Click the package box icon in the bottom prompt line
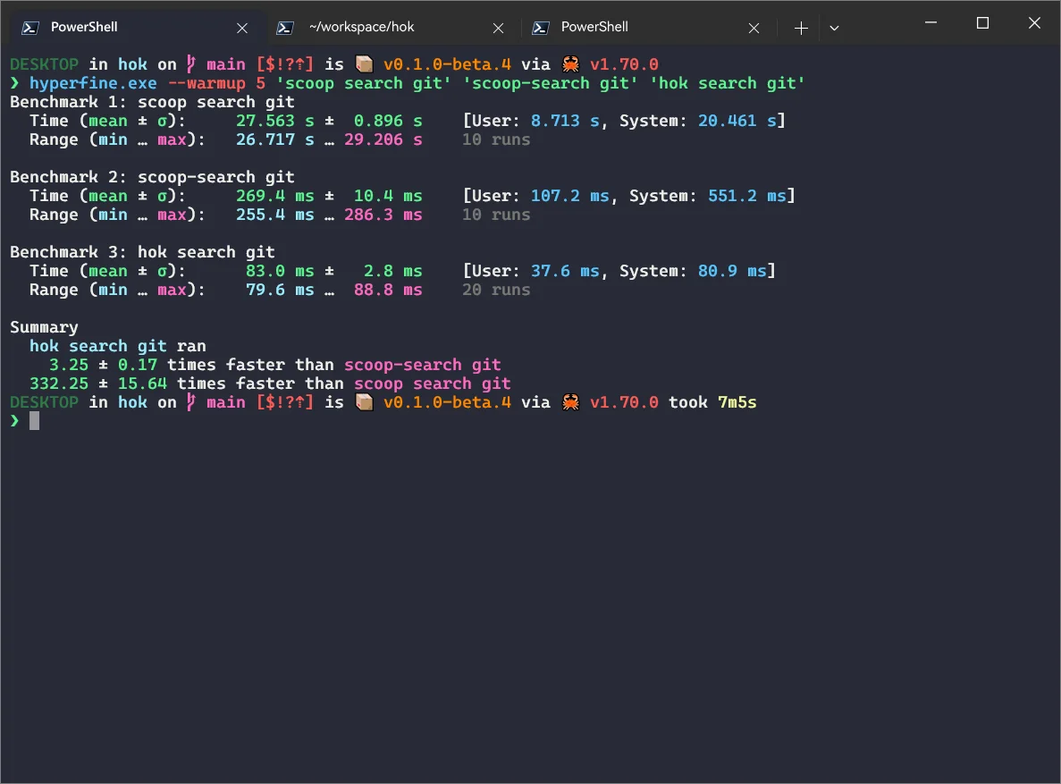This screenshot has width=1061, height=784. click(363, 402)
